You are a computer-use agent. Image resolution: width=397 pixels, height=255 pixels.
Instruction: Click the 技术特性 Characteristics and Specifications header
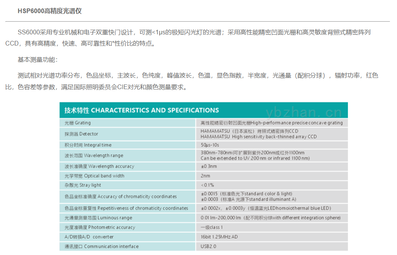[139, 110]
